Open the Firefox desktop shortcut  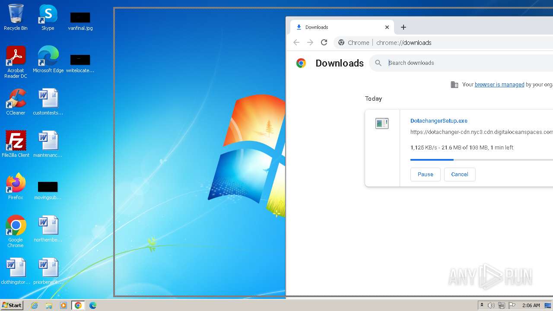pyautogui.click(x=16, y=187)
